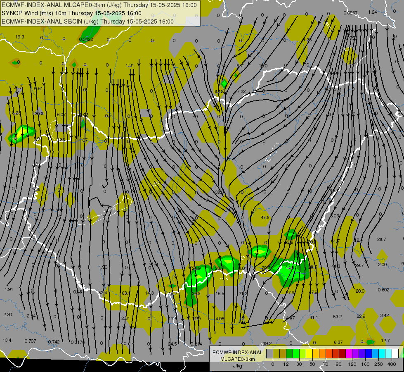The width and height of the screenshot is (404, 372).
Task: Click the map value 29.7
Action: [359, 265]
